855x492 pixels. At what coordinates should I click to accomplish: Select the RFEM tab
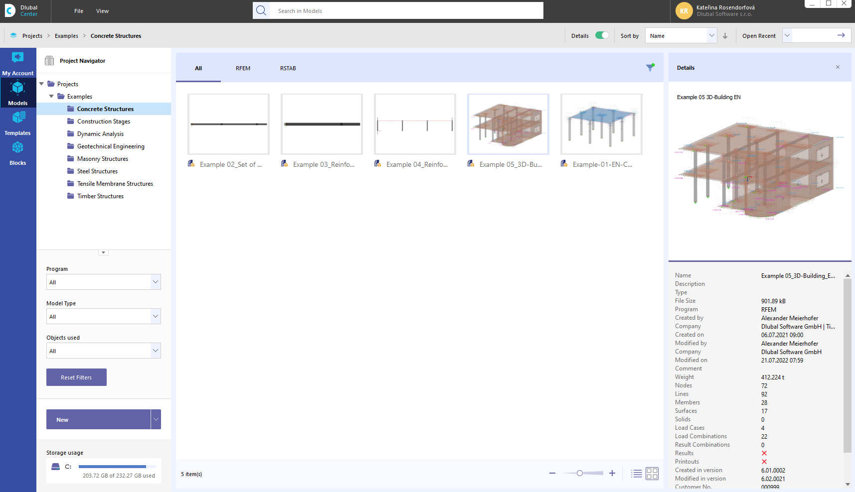pos(243,68)
